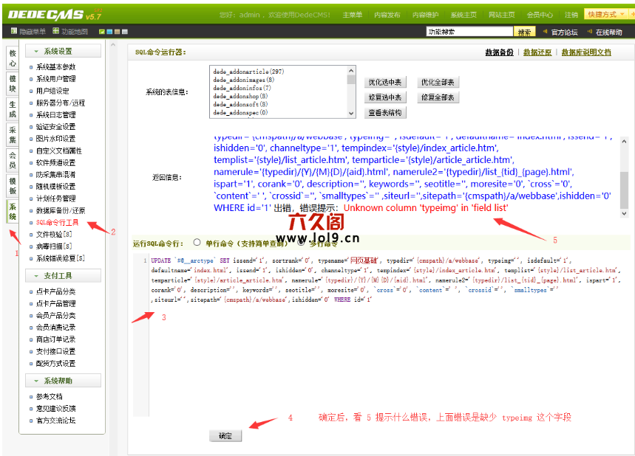Open 参考文档 in the sidebar
The width and height of the screenshot is (635, 456).
pyautogui.click(x=50, y=396)
